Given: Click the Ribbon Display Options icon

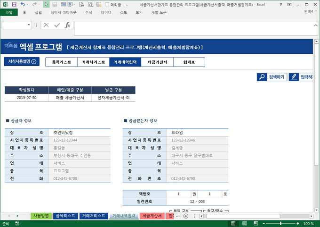Looking at the screenshot, I should click(289, 4).
